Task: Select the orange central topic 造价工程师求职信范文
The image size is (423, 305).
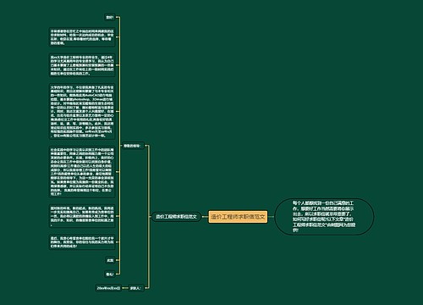Action: (238, 217)
